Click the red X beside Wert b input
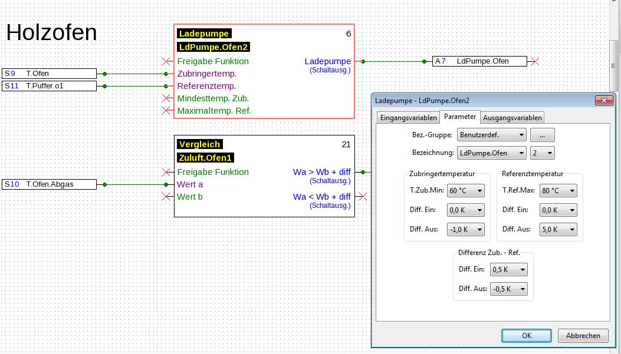The width and height of the screenshot is (621, 354). click(167, 197)
